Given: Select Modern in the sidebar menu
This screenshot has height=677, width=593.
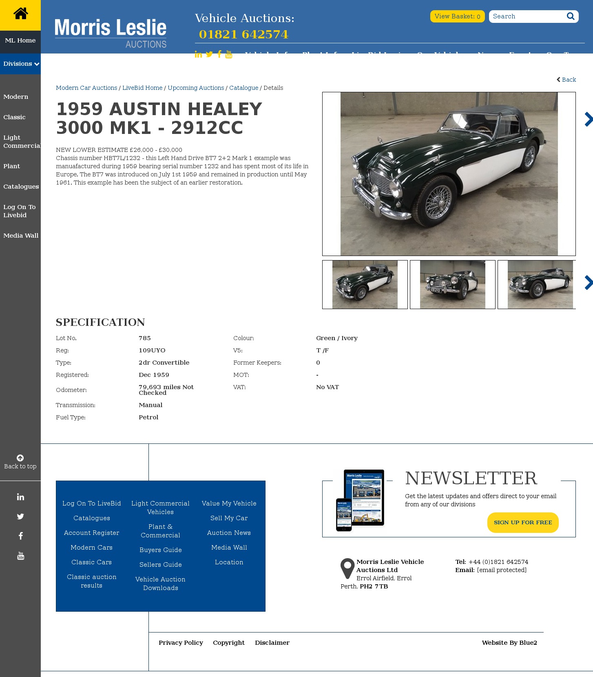Looking at the screenshot, I should (x=16, y=97).
